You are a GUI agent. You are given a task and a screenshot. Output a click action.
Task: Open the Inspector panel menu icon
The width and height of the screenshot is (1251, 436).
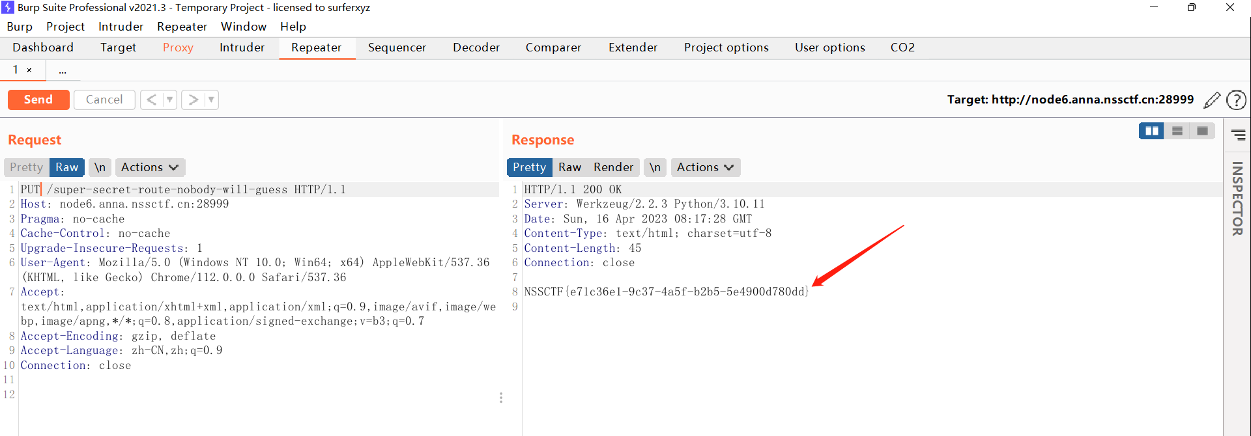pos(1238,135)
